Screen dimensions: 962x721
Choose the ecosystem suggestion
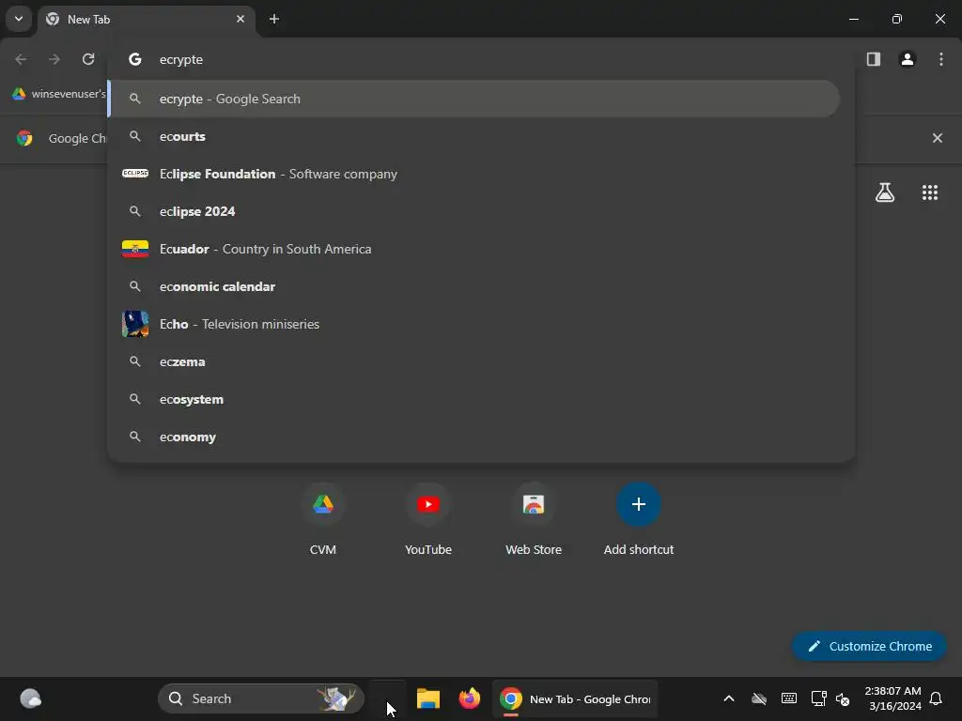(x=481, y=399)
